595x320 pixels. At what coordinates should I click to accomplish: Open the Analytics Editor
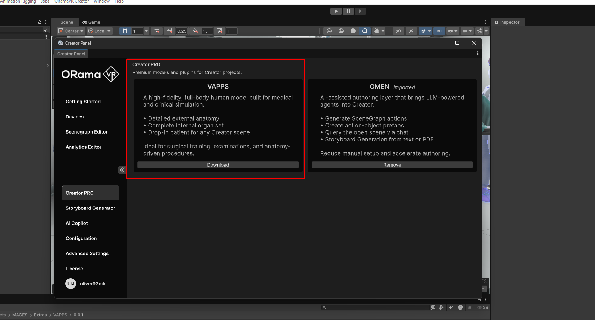click(91, 147)
